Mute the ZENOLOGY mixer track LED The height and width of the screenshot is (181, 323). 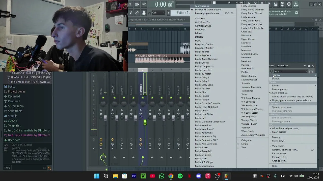[114, 98]
